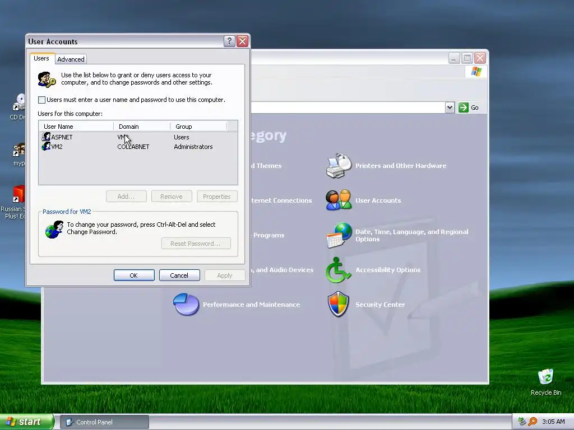Screen dimensions: 574x430
Task: Click the Cancel button
Action: click(179, 275)
